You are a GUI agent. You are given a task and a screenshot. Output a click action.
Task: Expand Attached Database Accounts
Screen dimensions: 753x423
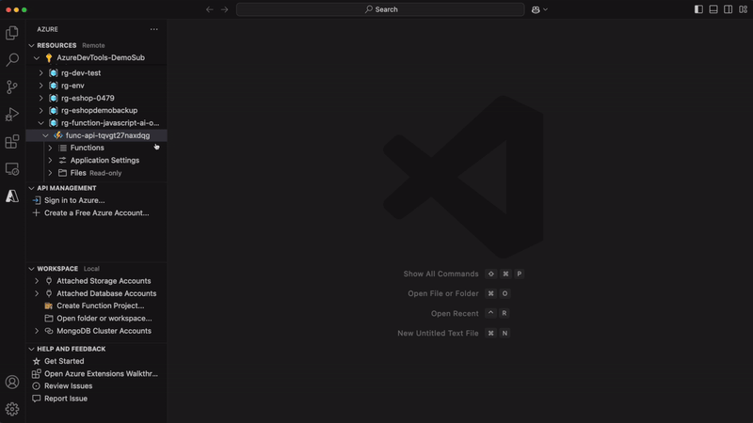(x=37, y=293)
